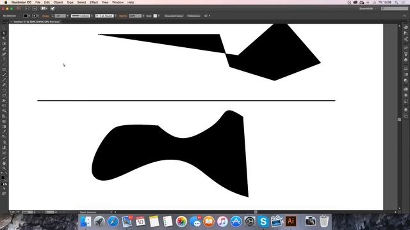Open the Essentials workspace switcher
Viewport: 410px width, 230px height.
[x=367, y=8]
